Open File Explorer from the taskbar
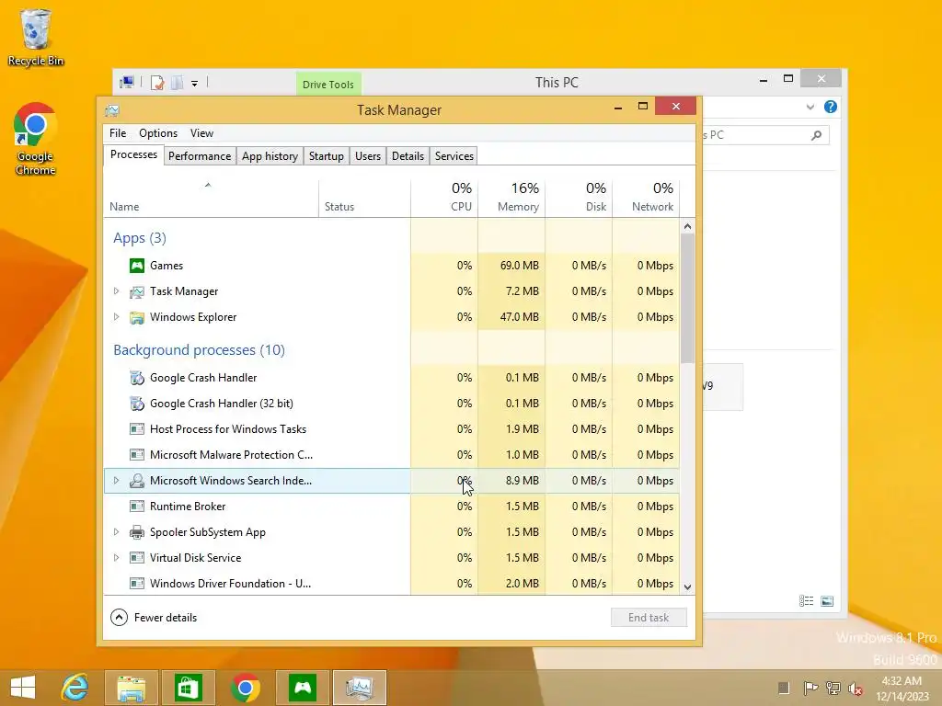The height and width of the screenshot is (706, 942). tap(131, 688)
